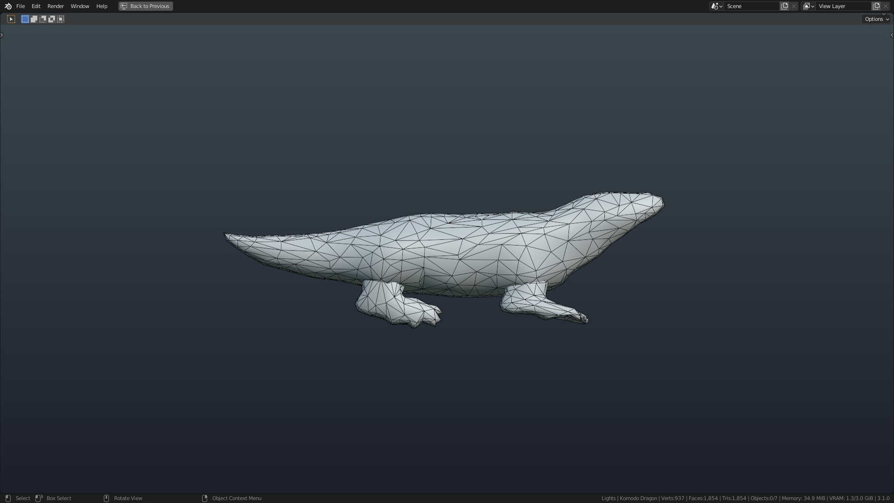This screenshot has height=503, width=894.
Task: Click the 'Box Select' status bar text
Action: [x=59, y=498]
